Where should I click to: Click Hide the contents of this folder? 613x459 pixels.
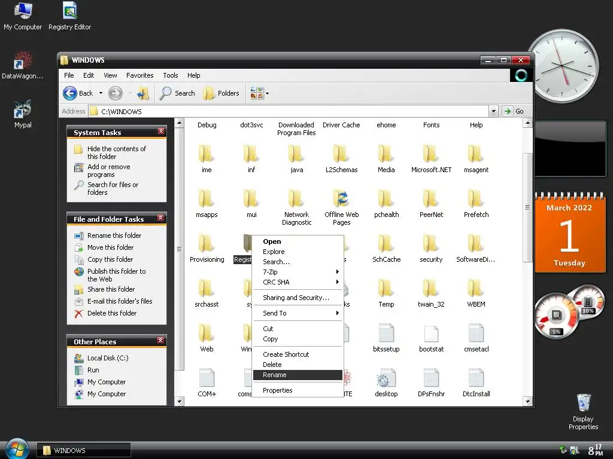(117, 152)
